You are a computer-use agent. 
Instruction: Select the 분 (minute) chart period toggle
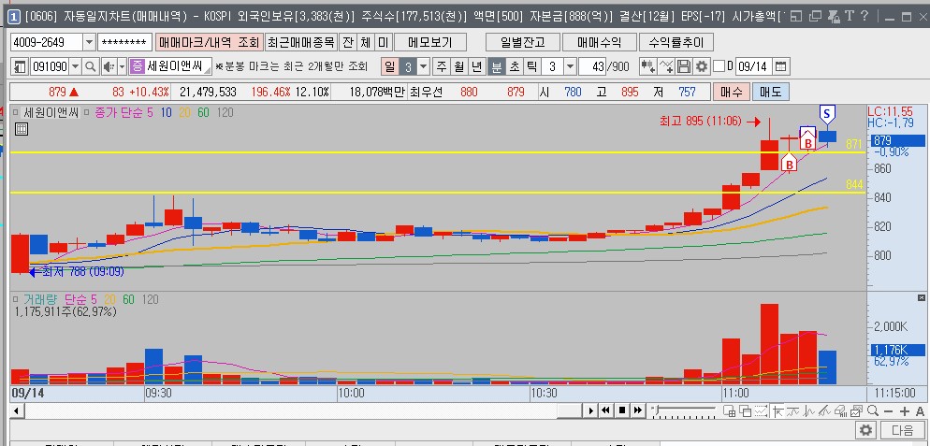[x=496, y=66]
